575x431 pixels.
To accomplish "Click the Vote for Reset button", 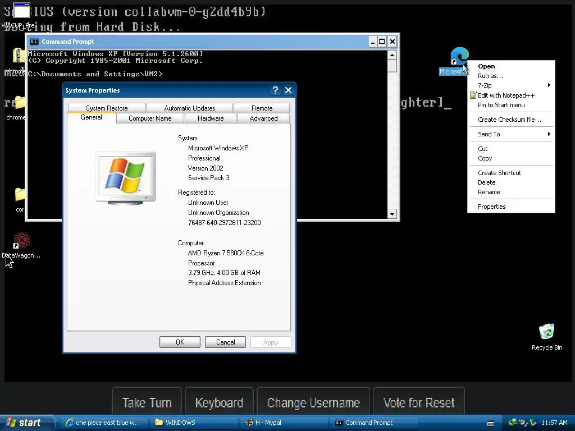I will [419, 402].
